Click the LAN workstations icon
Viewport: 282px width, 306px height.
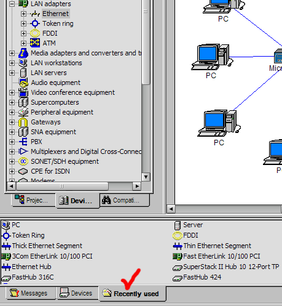[23, 63]
